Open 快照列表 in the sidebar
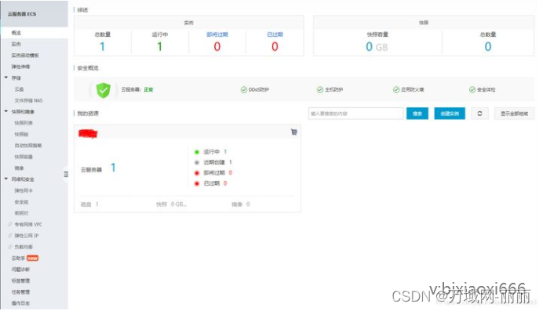The image size is (543, 311). click(x=24, y=123)
